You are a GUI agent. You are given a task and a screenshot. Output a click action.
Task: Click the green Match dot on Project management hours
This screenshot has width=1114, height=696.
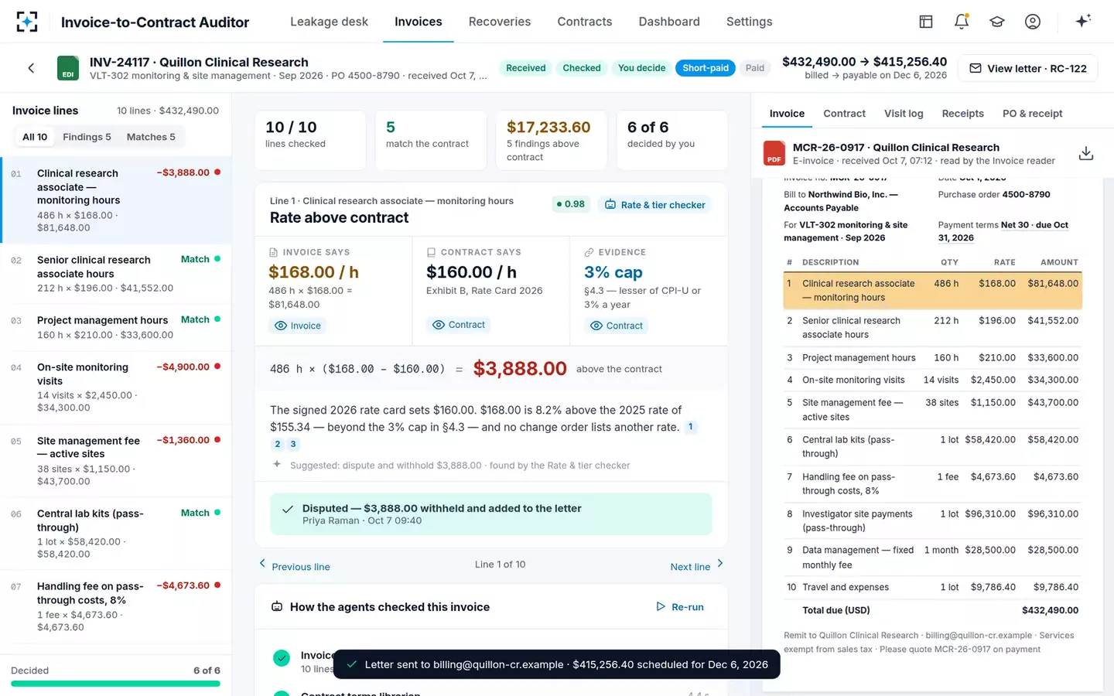coord(217,319)
